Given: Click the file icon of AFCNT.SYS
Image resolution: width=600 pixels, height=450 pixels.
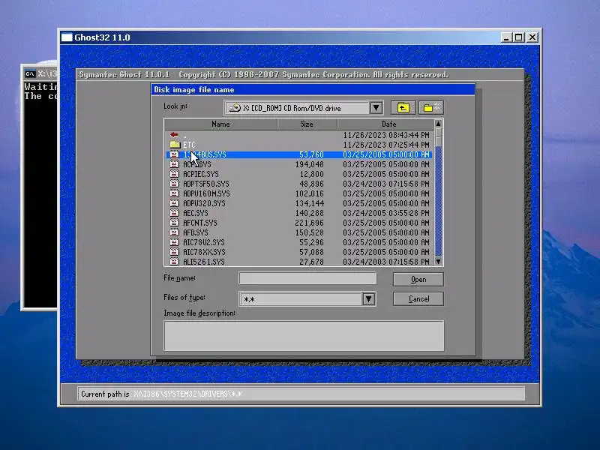Looking at the screenshot, I should click(x=175, y=223).
